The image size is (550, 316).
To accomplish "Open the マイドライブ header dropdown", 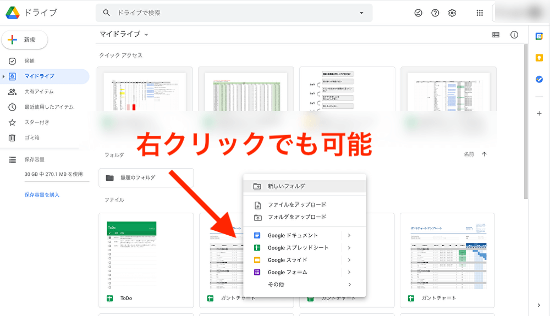I will pyautogui.click(x=124, y=34).
